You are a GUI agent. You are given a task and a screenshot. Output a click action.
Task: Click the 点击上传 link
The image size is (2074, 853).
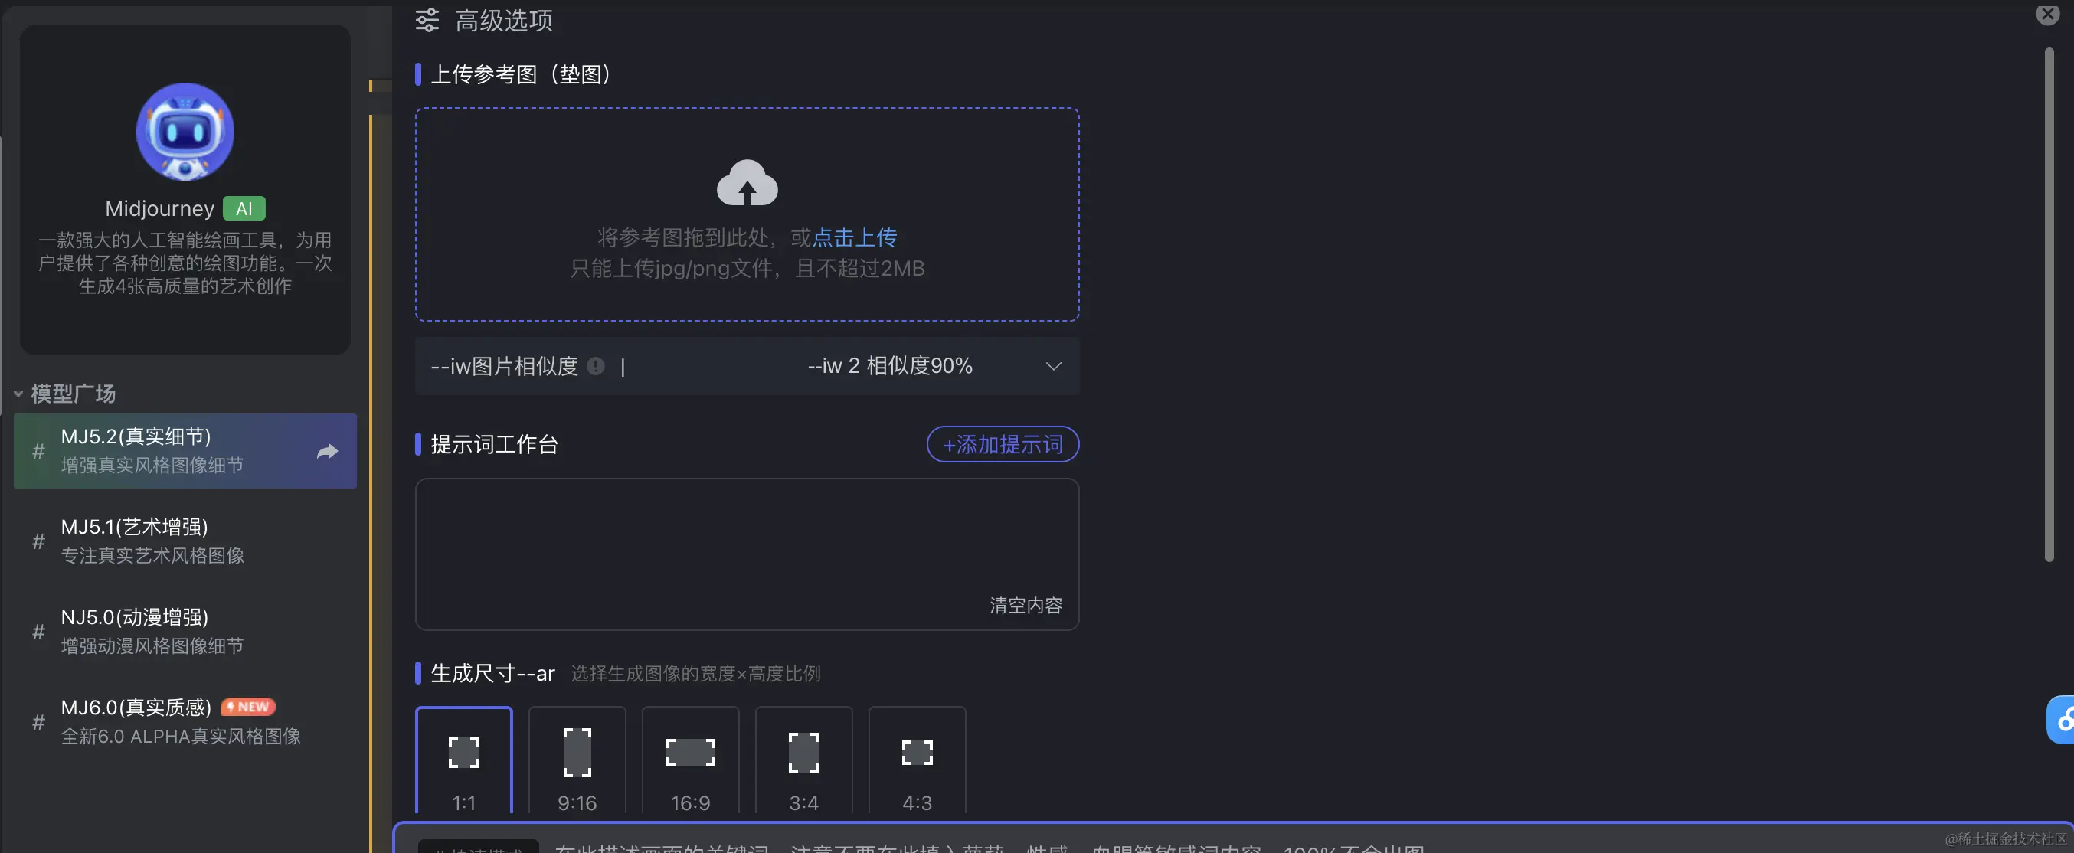(853, 237)
